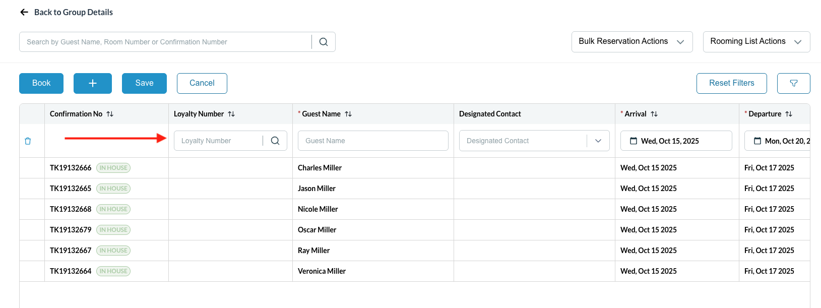Open the Arrival date picker field

676,141
